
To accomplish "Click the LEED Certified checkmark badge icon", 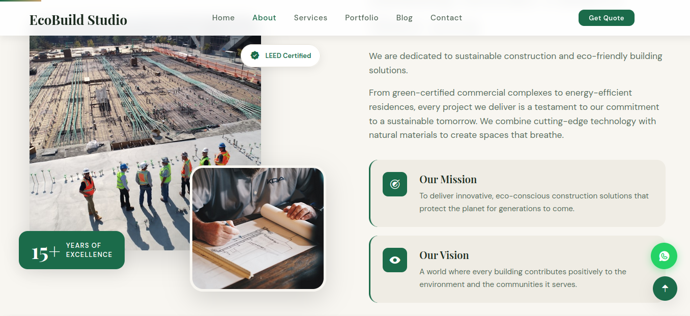I will (x=255, y=55).
